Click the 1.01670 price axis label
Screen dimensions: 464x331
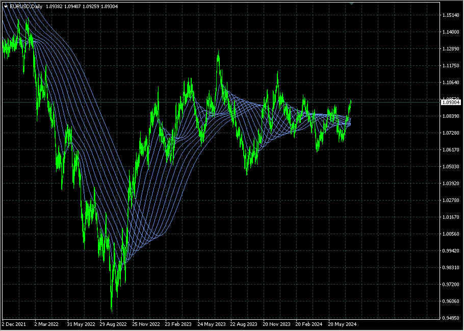(451, 217)
